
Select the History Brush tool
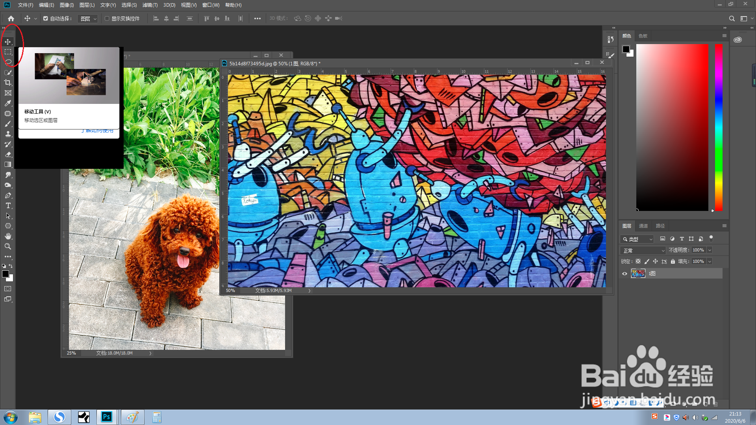click(8, 144)
